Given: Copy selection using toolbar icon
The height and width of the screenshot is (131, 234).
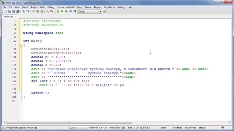Looking at the screenshot, I should (x=38, y=11).
